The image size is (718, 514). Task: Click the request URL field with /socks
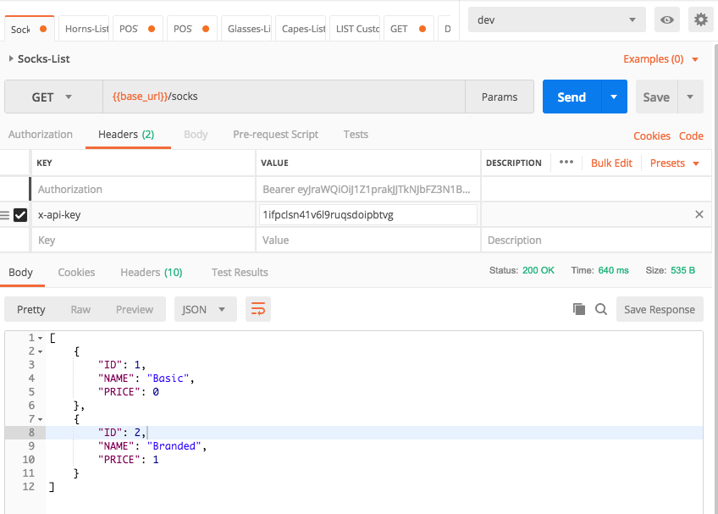coord(284,97)
